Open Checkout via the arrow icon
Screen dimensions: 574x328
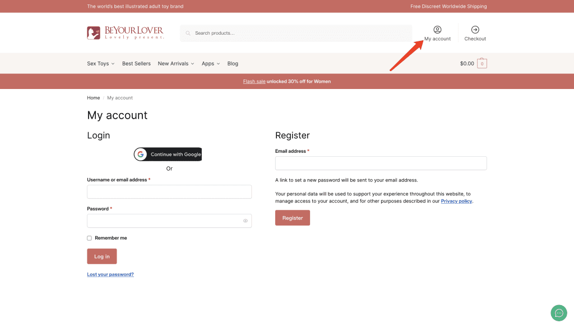click(475, 30)
